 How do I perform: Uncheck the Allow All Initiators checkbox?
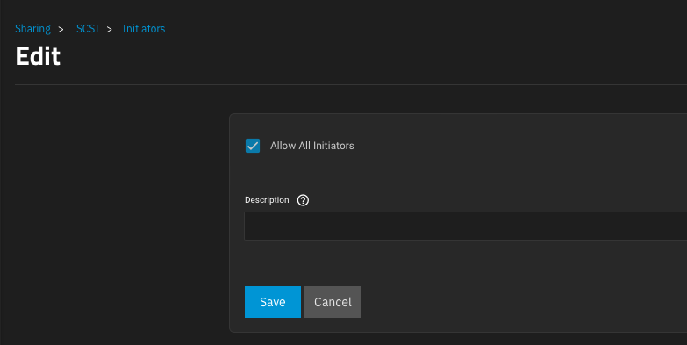pyautogui.click(x=253, y=146)
